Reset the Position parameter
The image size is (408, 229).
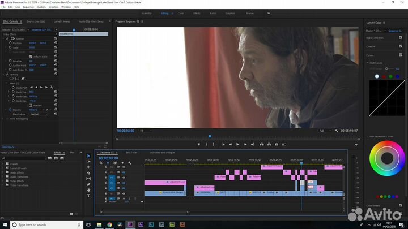click(56, 43)
